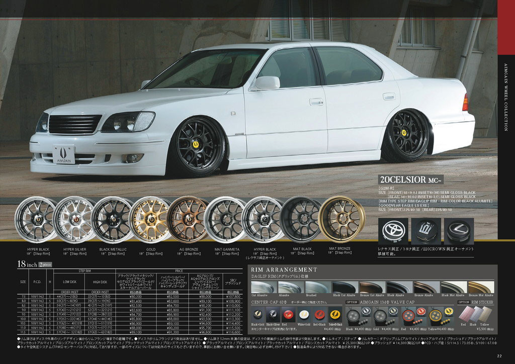Click the "DAGLIP RIM" specification subheading
515x364 pixels.
(280, 277)
